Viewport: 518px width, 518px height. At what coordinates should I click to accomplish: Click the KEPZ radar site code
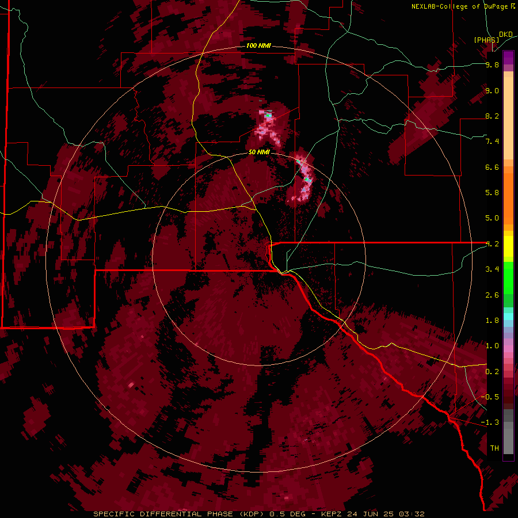point(332,514)
